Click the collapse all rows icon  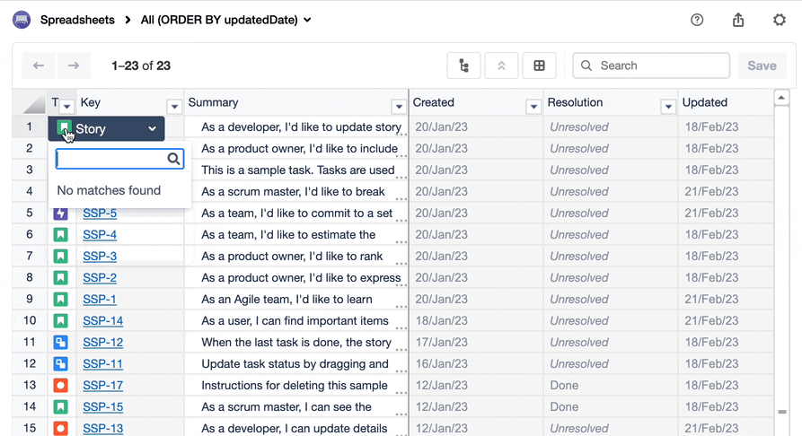(501, 65)
